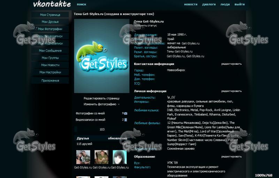Click the birthday date 18 мая
279x178 pixels.
(172, 35)
